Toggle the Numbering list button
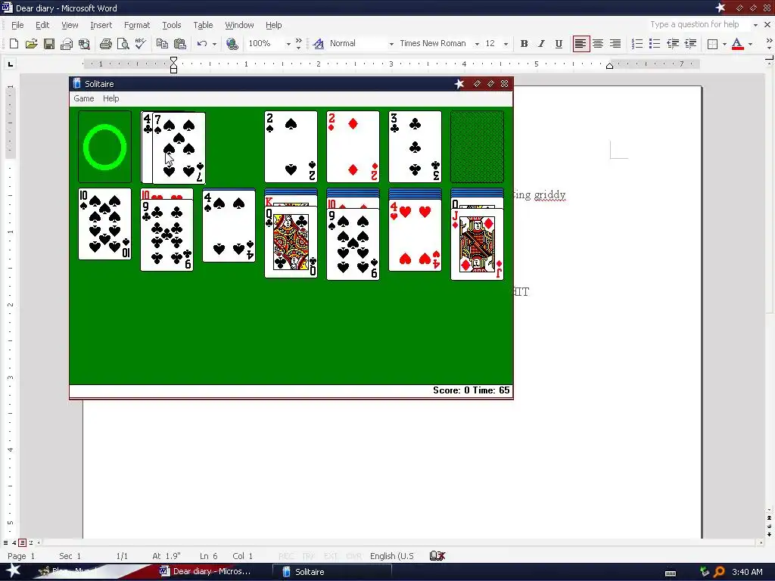Screen dimensions: 775x581 [637, 44]
